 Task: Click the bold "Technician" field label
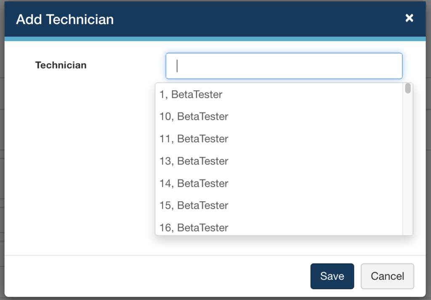(x=61, y=65)
